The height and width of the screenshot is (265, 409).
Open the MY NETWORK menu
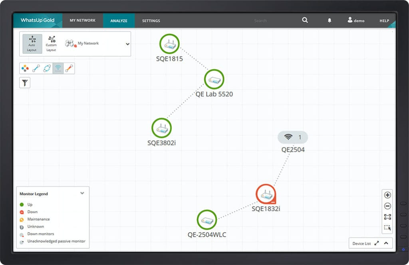82,20
